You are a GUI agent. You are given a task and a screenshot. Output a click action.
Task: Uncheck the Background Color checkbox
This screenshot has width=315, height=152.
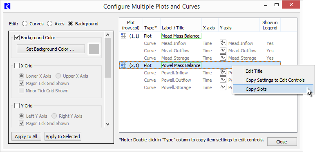coord(17,38)
